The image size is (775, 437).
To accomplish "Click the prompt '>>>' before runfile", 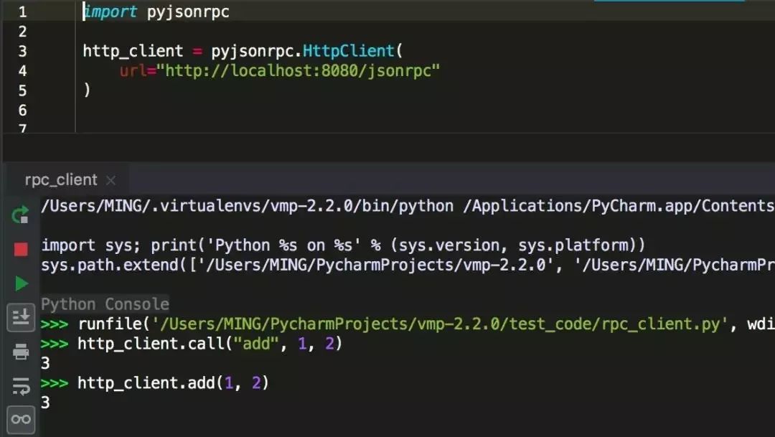I will pyautogui.click(x=55, y=324).
